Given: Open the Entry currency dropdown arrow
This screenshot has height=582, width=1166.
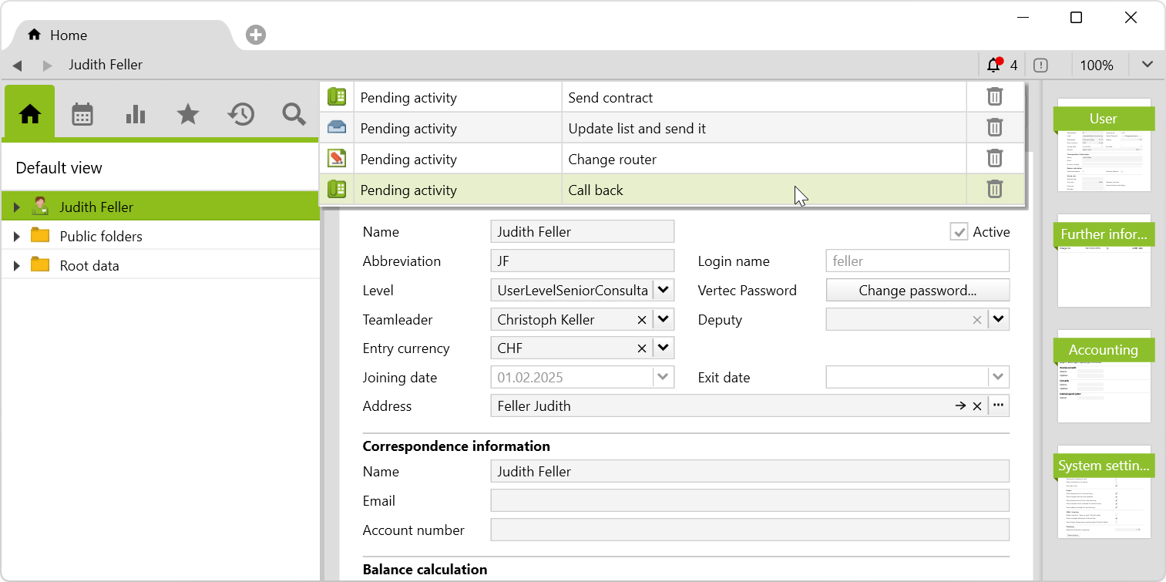Looking at the screenshot, I should pos(664,348).
